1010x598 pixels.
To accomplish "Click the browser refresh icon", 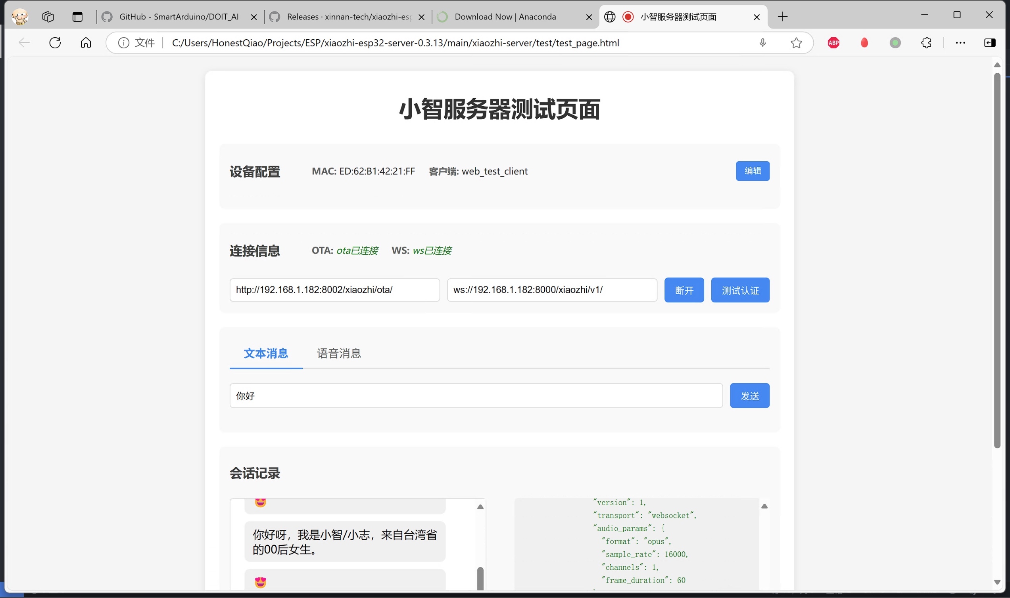I will (x=55, y=43).
